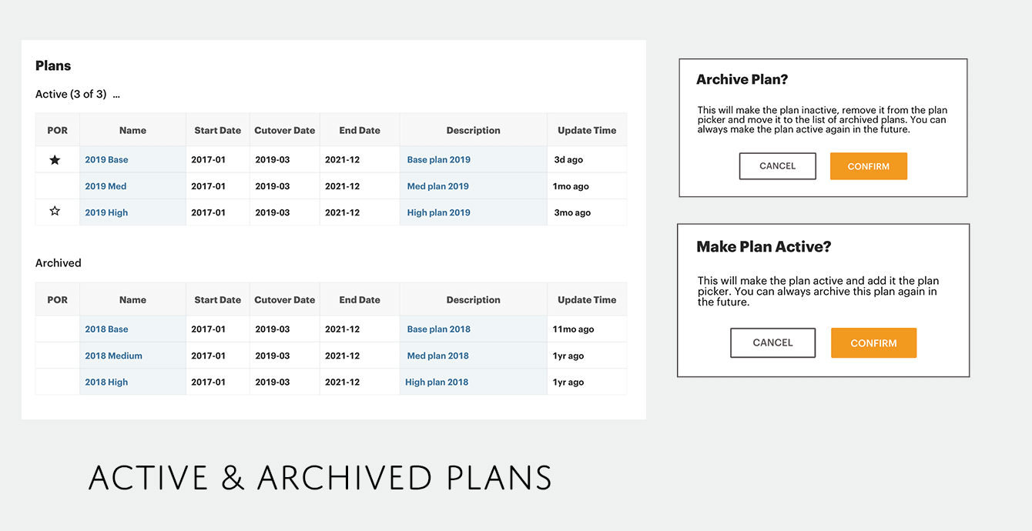Star the 2019 High plan as POR
This screenshot has width=1032, height=531.
point(54,210)
